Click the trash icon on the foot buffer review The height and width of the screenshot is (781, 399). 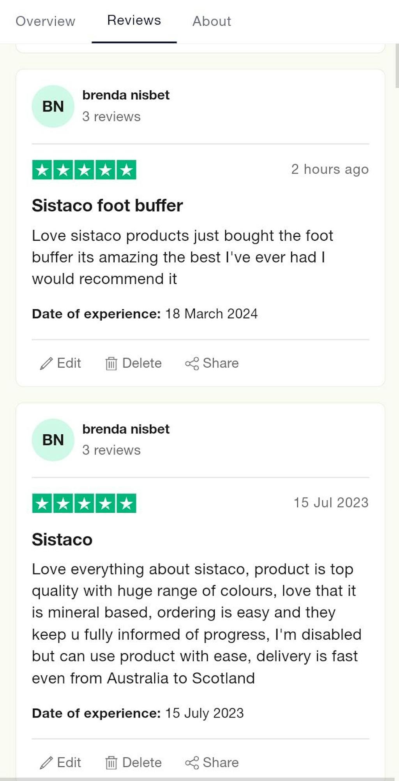(111, 363)
